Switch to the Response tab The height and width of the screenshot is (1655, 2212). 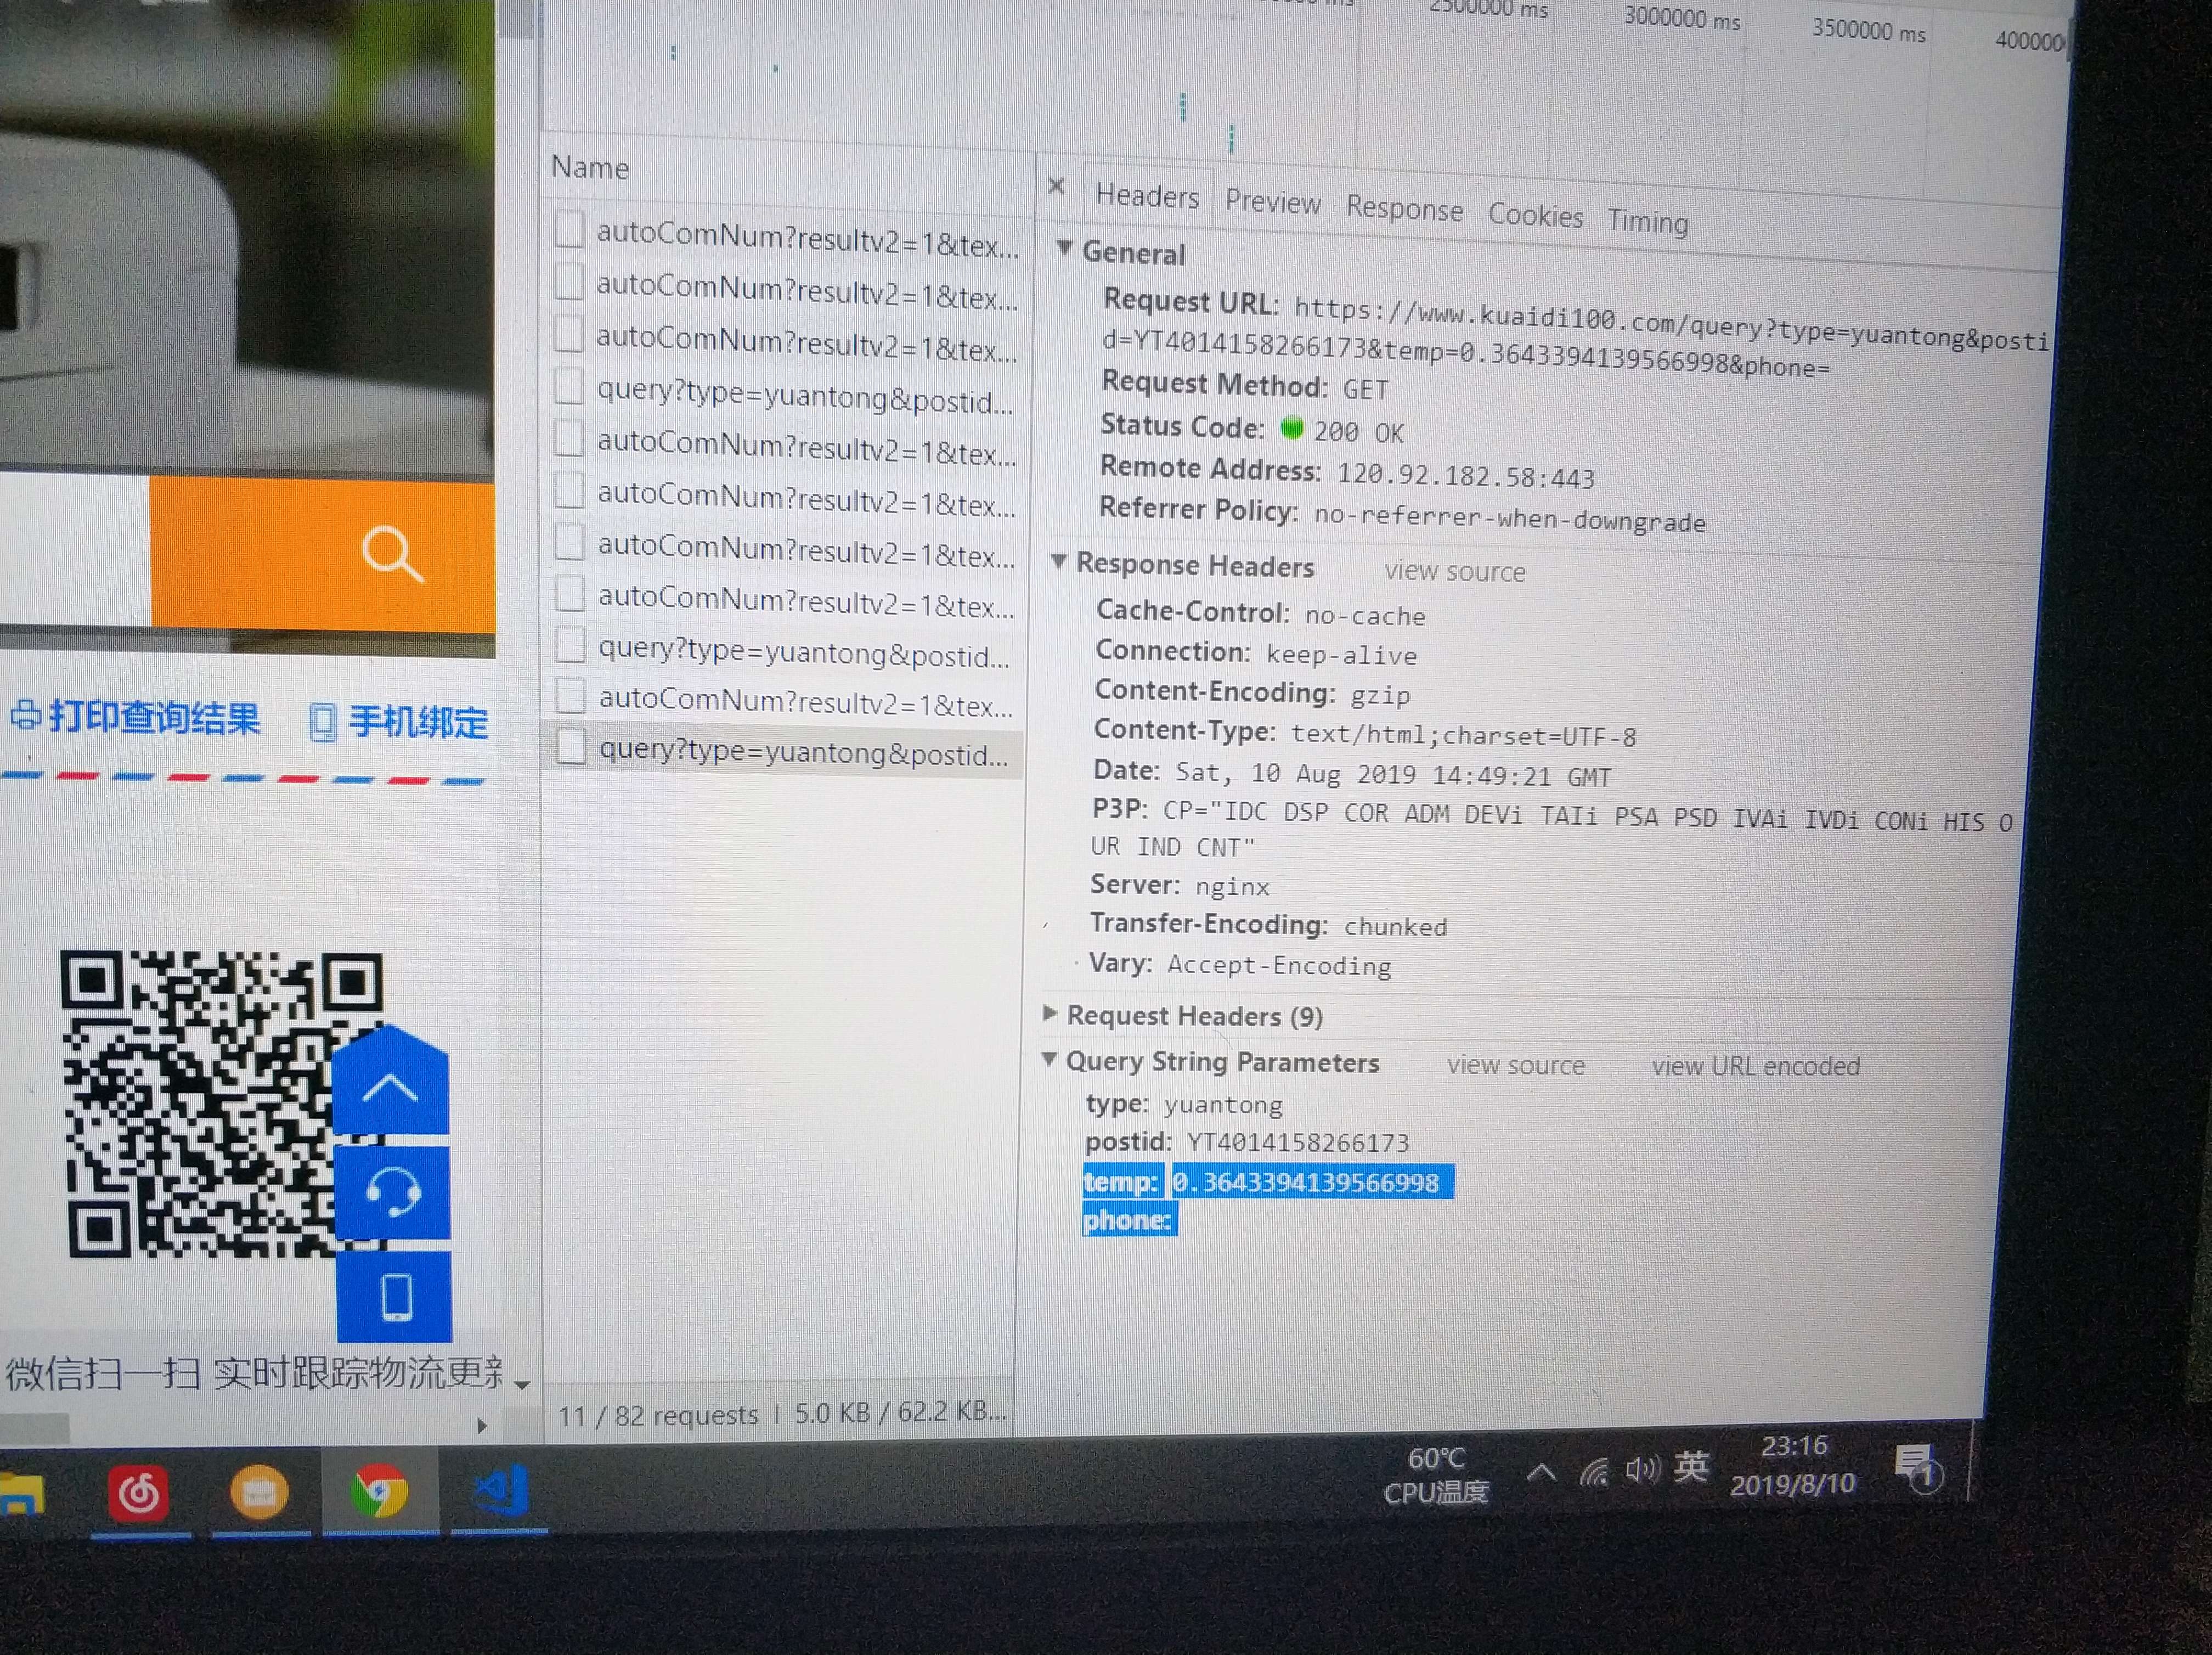pos(1404,208)
